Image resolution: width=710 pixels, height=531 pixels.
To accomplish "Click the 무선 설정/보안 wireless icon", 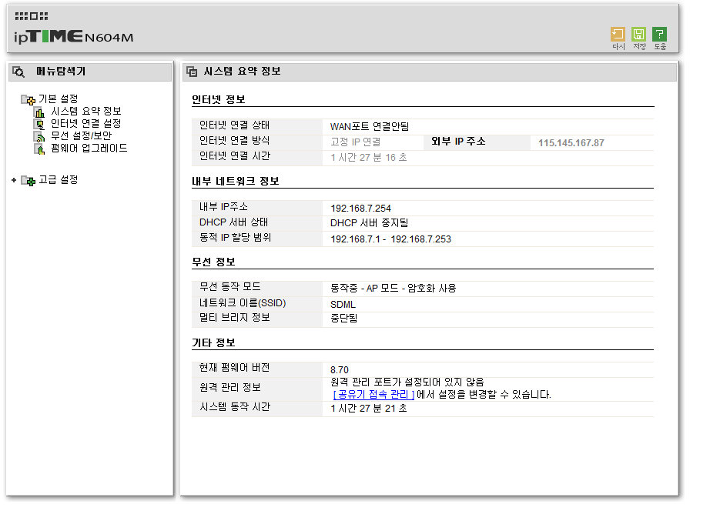I will click(40, 136).
